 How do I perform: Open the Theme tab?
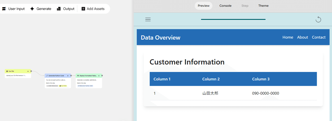click(263, 6)
